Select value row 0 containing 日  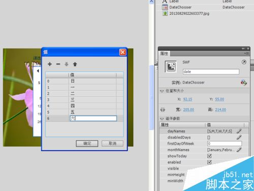click(84, 81)
